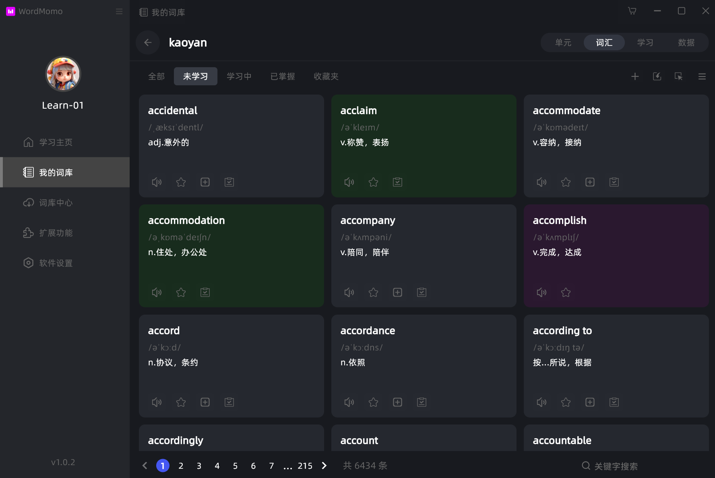Image resolution: width=715 pixels, height=478 pixels.
Task: Select the 未学习 filter
Action: click(x=195, y=76)
